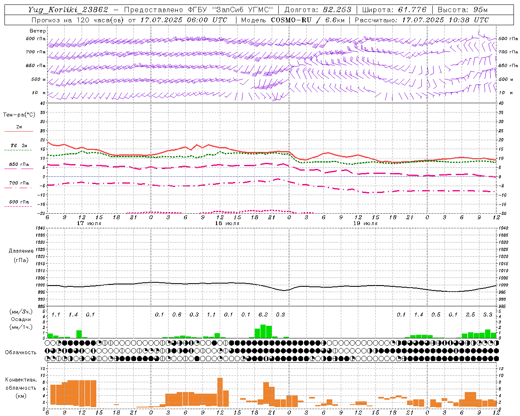Select forecast start time 17.07.2025 06:00 UTC
520x416 pixels.
(x=184, y=20)
